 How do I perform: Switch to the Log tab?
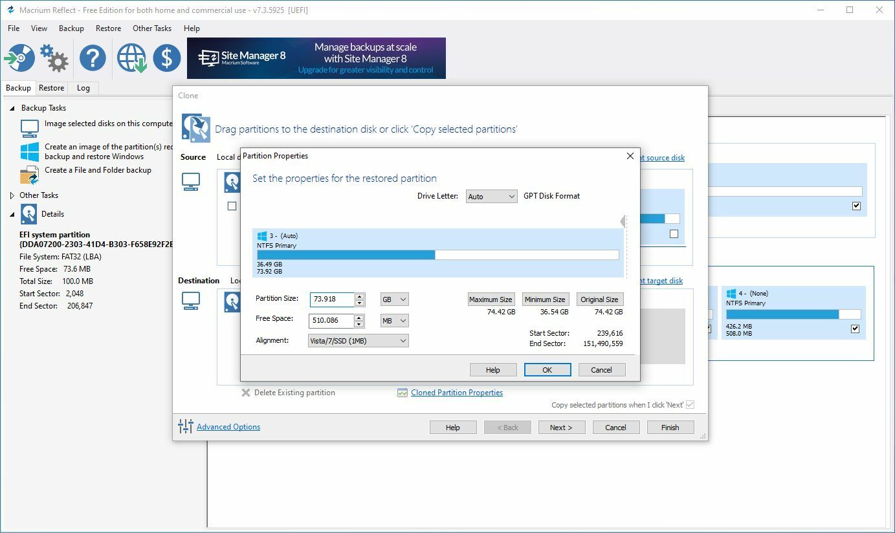pos(83,88)
